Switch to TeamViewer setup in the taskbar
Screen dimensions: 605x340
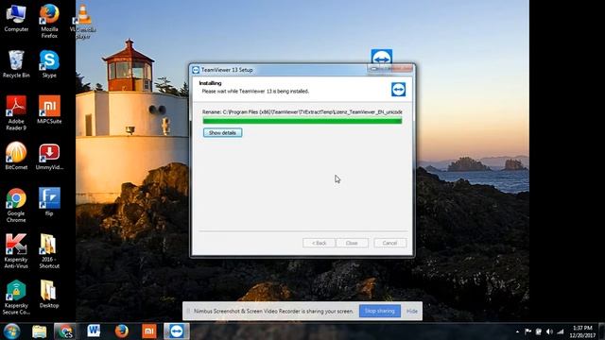pos(177,331)
